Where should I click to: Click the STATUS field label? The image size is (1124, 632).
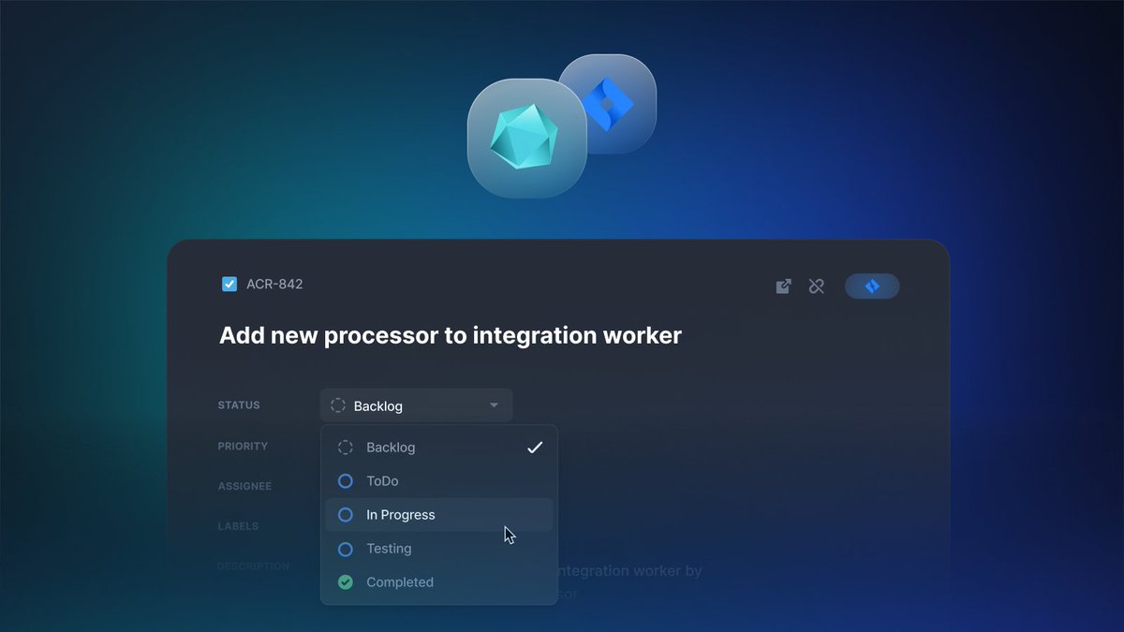tap(239, 405)
